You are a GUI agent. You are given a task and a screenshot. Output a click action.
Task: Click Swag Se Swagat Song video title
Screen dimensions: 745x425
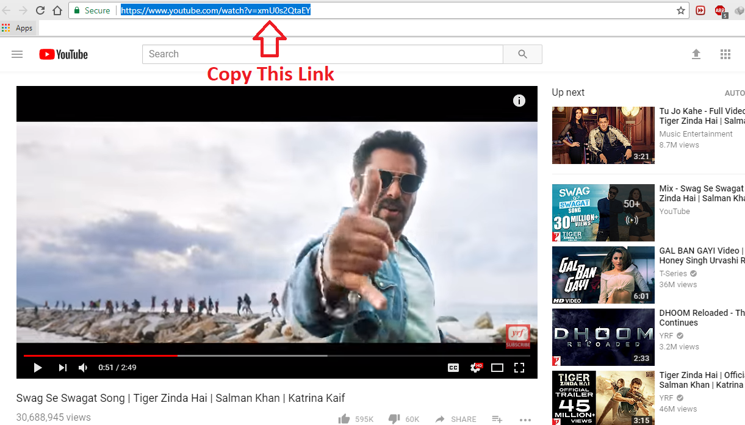181,398
